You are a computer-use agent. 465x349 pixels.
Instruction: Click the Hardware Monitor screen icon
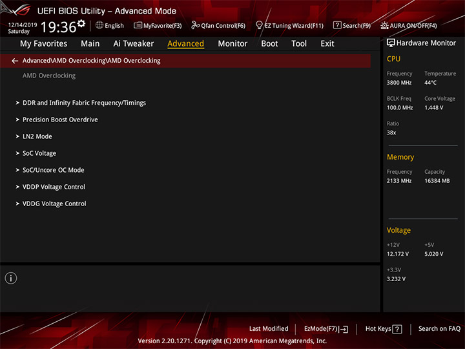391,43
